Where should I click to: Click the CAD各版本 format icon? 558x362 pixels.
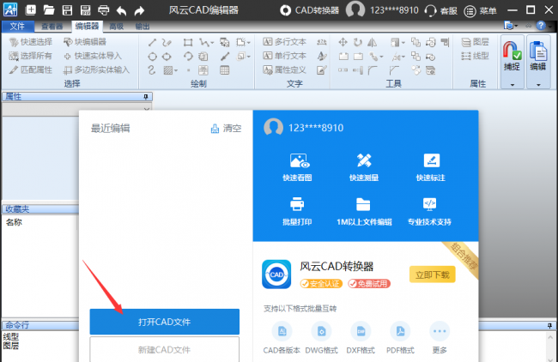tap(282, 331)
